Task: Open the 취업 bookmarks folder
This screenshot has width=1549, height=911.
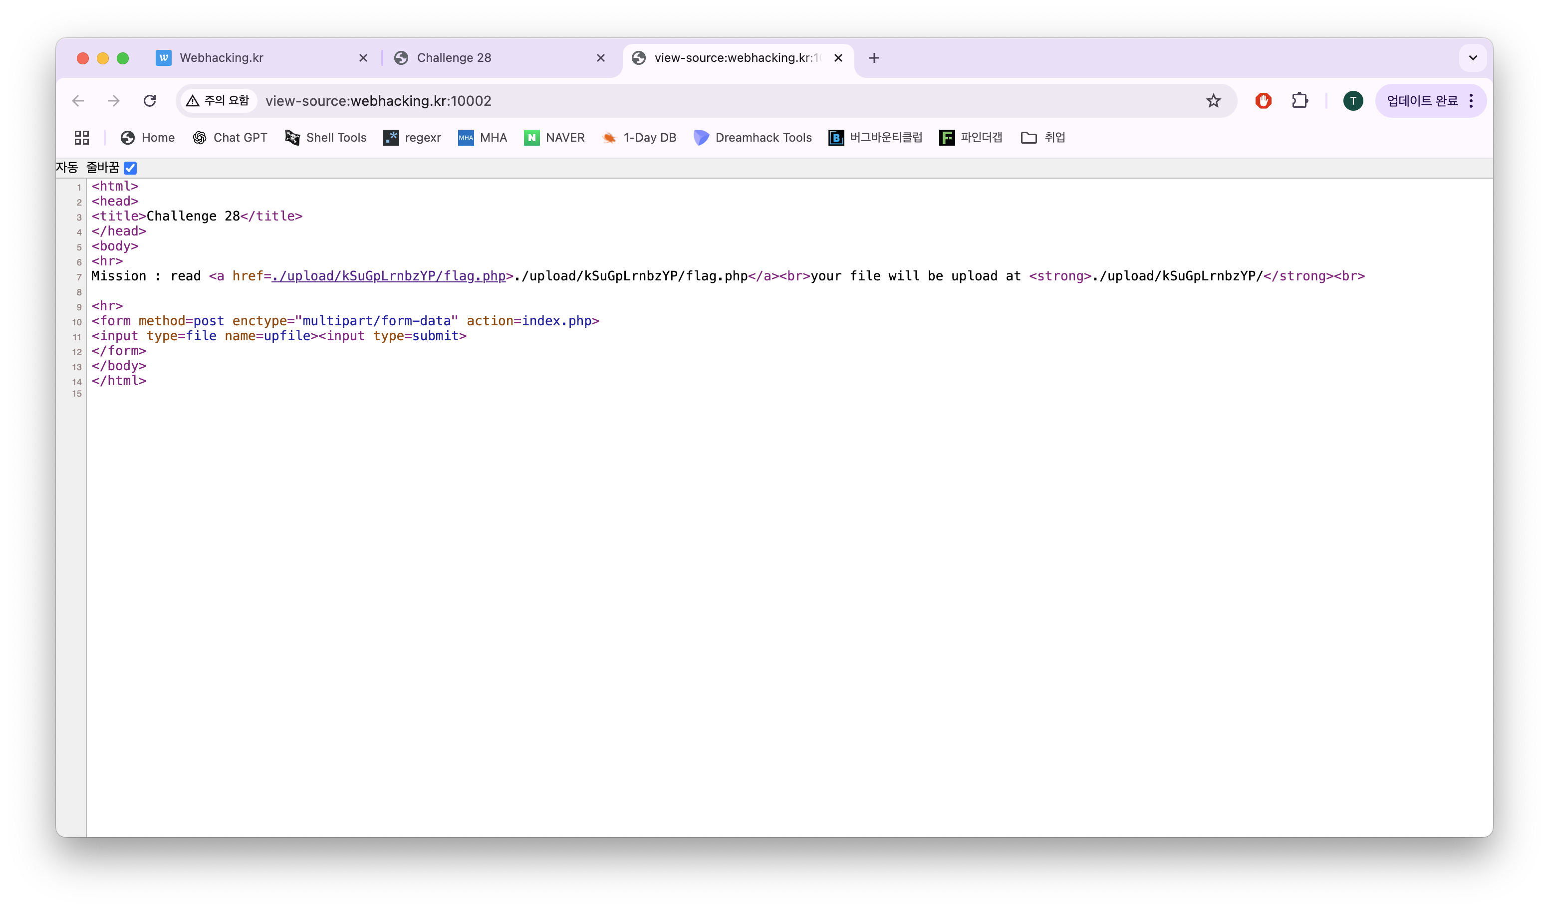Action: (1042, 138)
